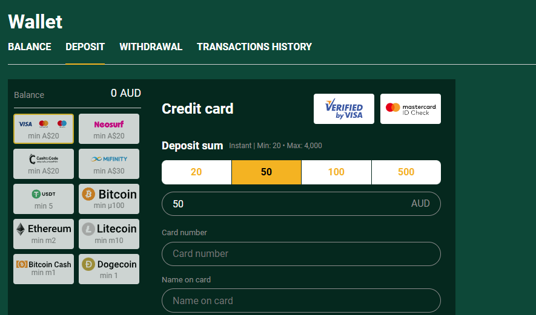The image size is (536, 315).
Task: Go to the Withdrawal tab
Action: coord(151,47)
